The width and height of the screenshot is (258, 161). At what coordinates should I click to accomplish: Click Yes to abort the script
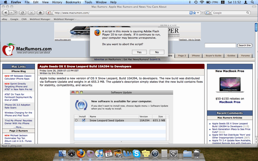pyautogui.click(x=139, y=52)
